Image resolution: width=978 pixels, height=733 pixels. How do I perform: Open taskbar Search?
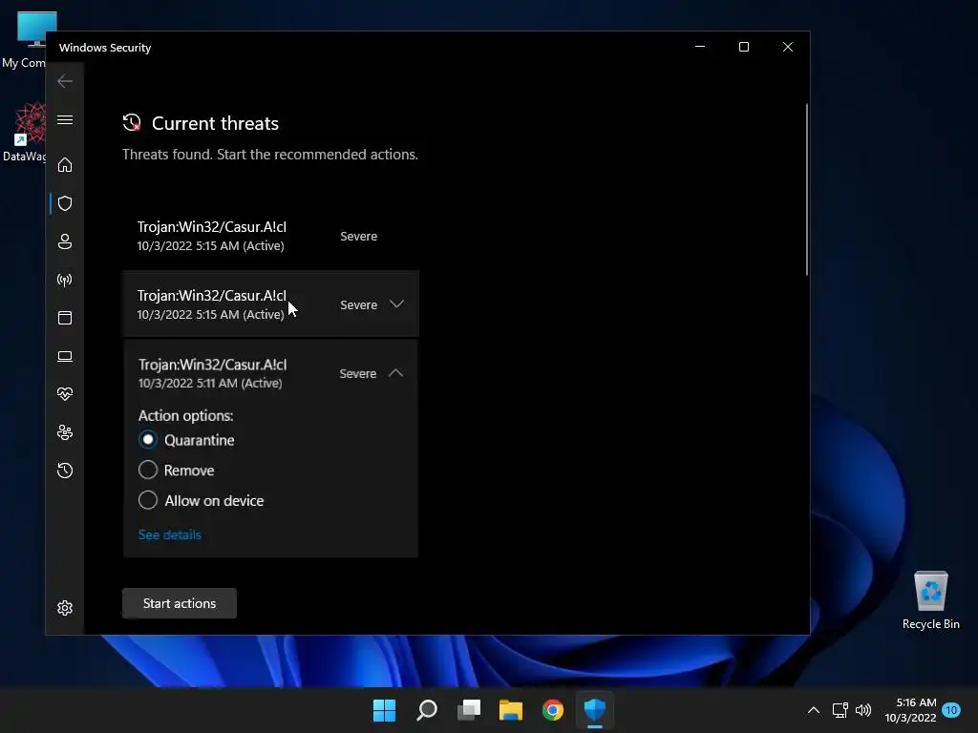427,710
